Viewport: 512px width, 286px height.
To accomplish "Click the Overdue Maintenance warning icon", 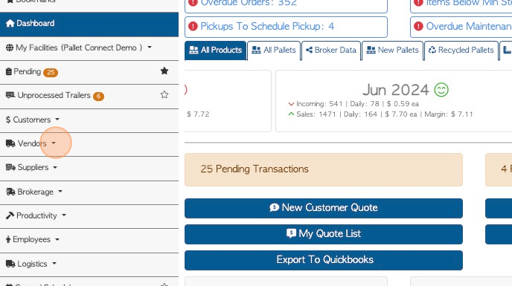I will 418,26.
